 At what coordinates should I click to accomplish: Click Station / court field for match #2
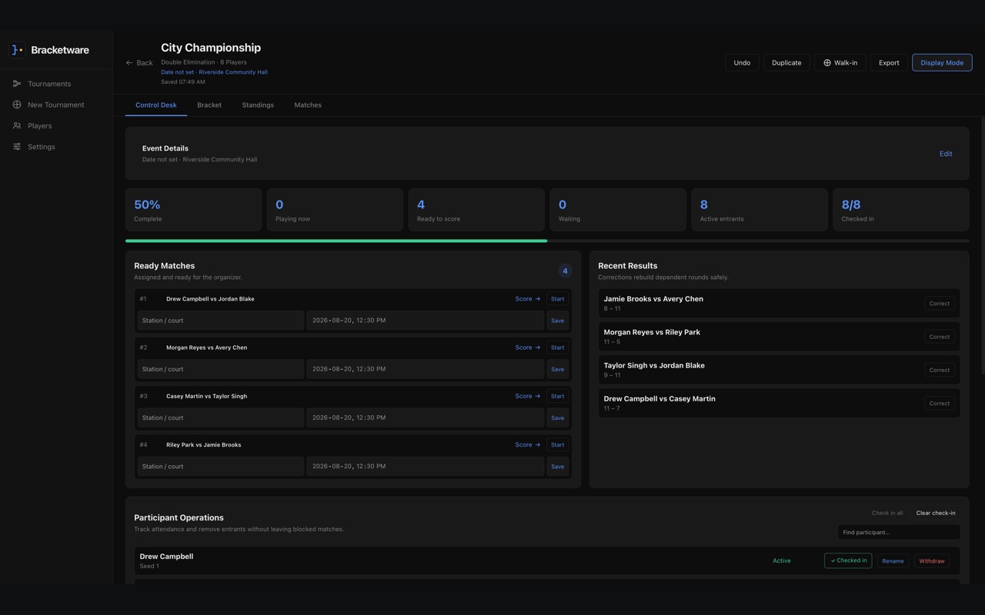[221, 369]
